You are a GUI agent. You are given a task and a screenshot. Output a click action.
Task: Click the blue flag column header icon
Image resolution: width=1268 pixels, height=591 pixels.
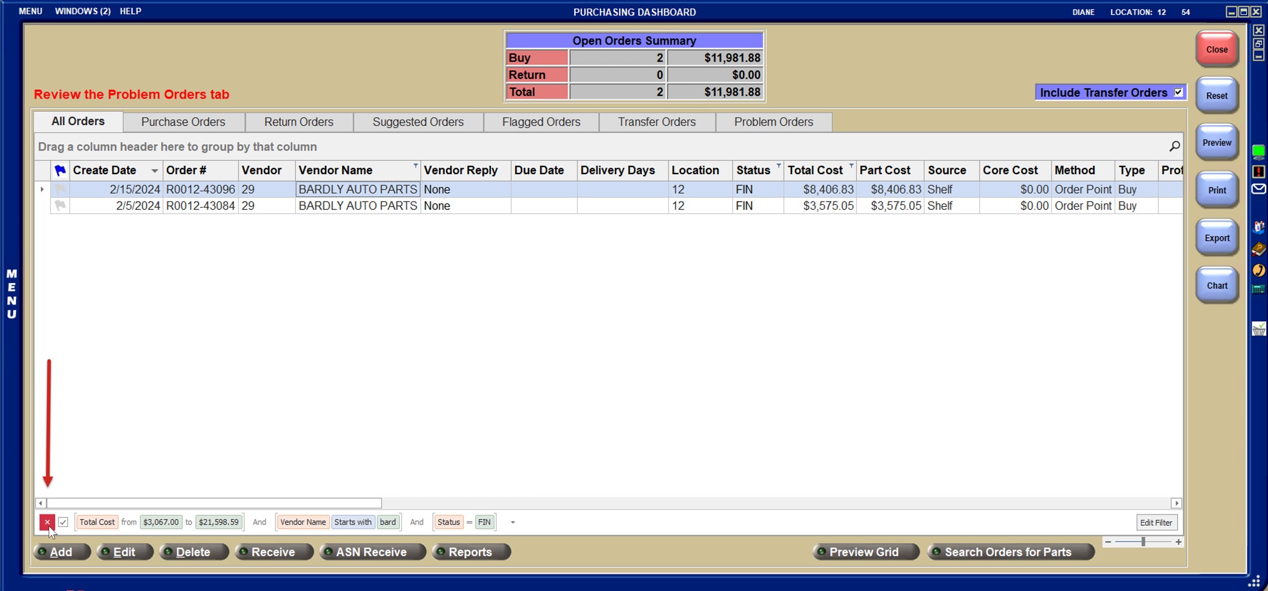60,170
